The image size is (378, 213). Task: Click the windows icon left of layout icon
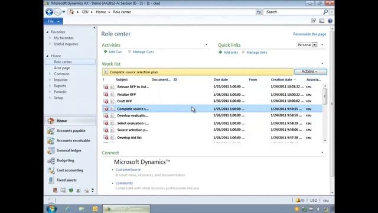tap(314, 21)
